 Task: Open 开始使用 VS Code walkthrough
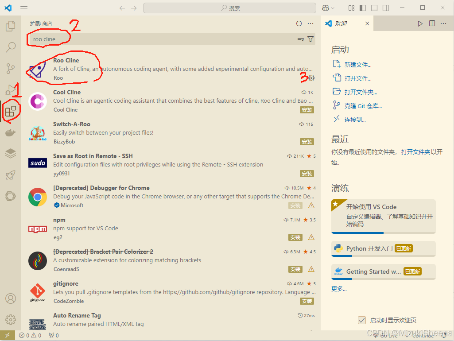pyautogui.click(x=383, y=216)
